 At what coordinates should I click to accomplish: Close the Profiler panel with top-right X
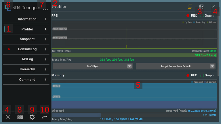[213, 7]
